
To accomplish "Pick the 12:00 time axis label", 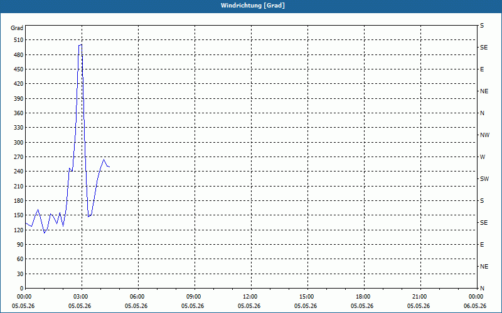I will click(x=250, y=297).
